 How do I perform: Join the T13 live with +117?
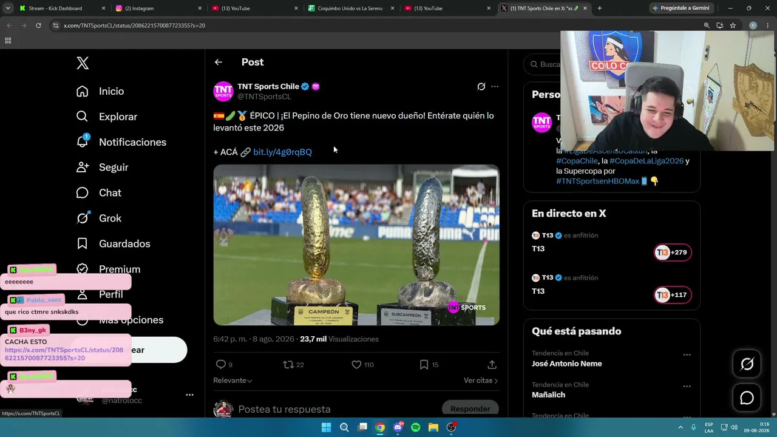pyautogui.click(x=673, y=295)
